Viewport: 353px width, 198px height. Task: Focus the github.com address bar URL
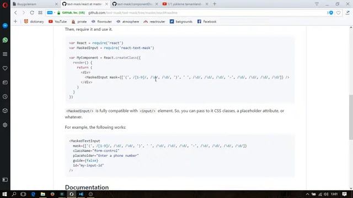(133, 13)
